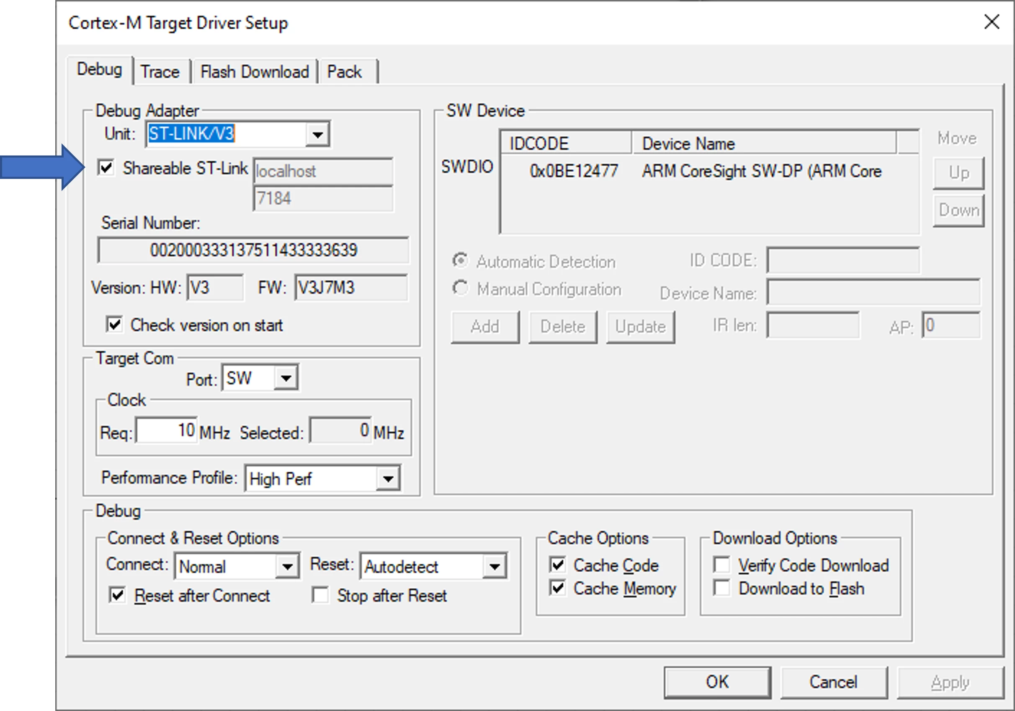Click the Add device button

(485, 327)
